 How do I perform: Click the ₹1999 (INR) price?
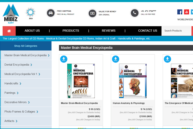coord(146,116)
